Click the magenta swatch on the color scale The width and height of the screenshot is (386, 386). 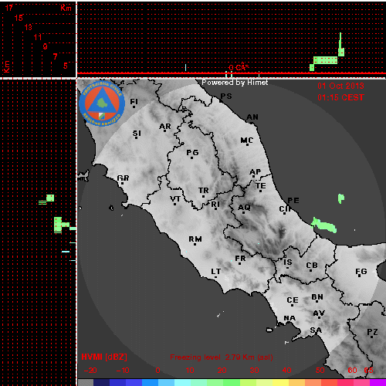378,382
